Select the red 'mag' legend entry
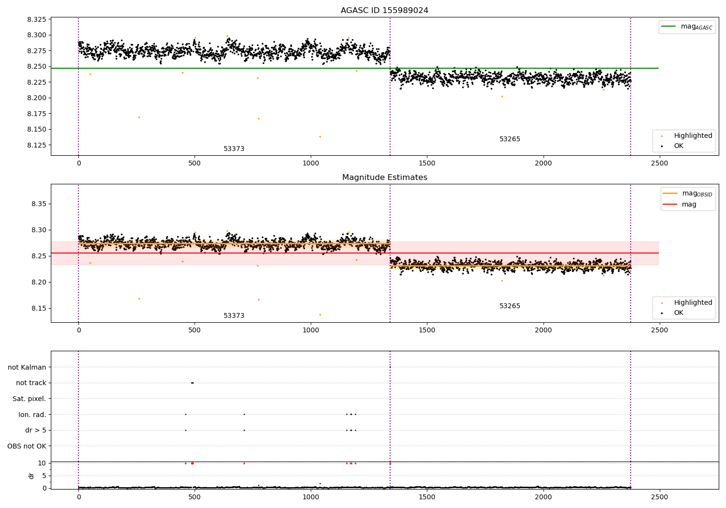 [x=680, y=204]
